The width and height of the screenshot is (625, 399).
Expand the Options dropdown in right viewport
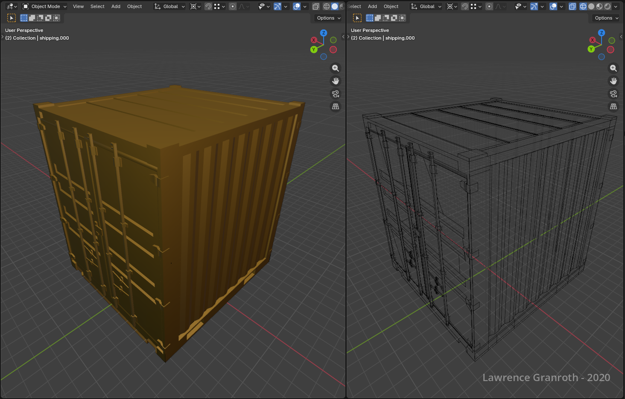606,18
